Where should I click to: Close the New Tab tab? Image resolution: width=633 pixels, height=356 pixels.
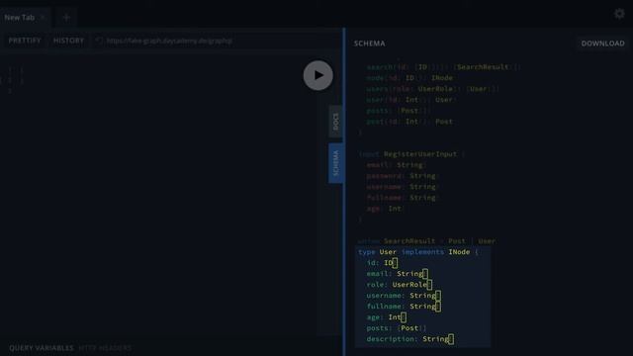pos(43,18)
